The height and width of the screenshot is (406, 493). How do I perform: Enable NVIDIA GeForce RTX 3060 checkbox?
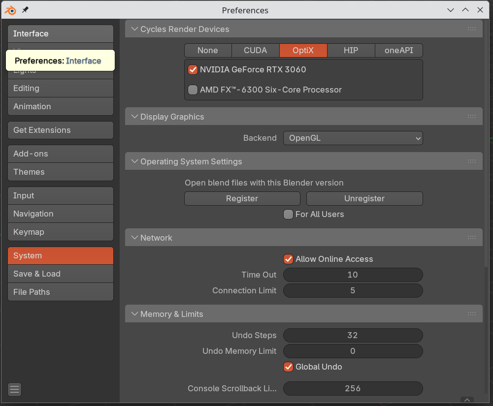(193, 69)
